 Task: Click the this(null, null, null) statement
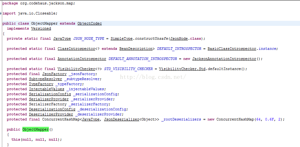(x=37, y=139)
